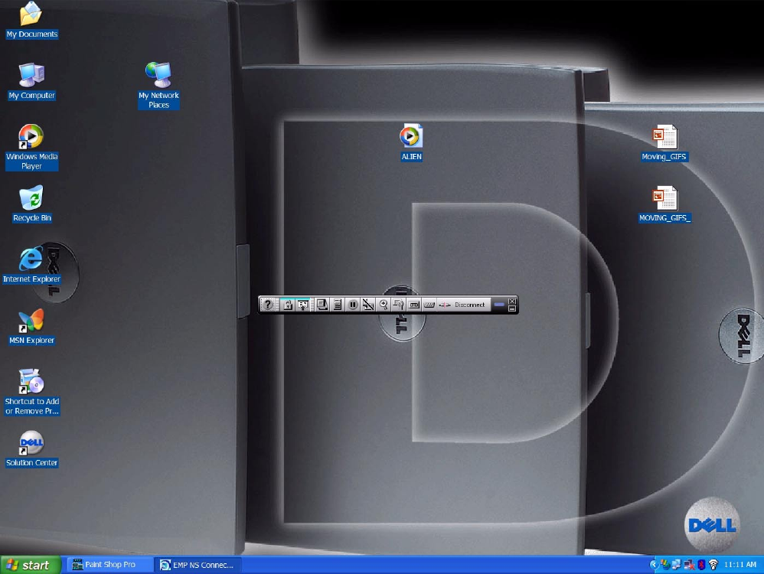Click the MSN Messenger tray icon

click(x=665, y=565)
